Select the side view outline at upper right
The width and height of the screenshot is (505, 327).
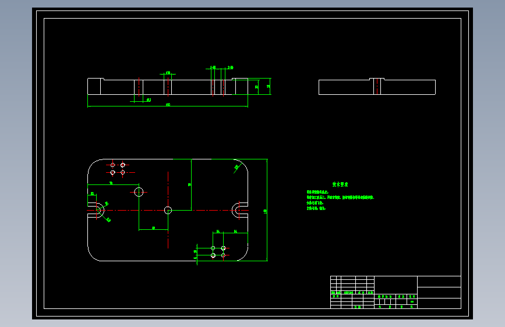(x=377, y=87)
